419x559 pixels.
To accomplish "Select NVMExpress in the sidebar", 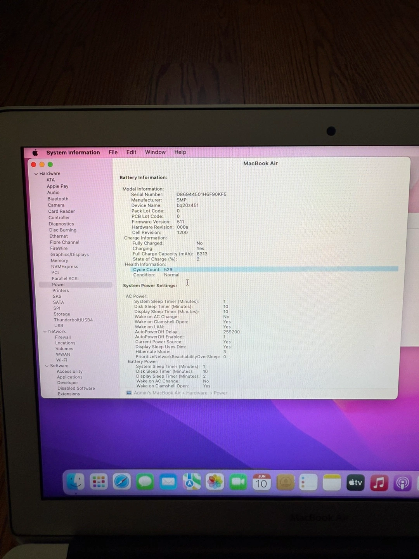I will pos(65,267).
